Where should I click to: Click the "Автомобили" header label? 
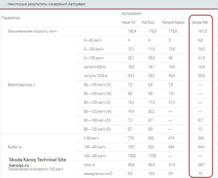131,13
